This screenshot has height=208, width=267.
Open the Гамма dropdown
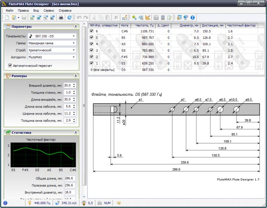(x=74, y=43)
